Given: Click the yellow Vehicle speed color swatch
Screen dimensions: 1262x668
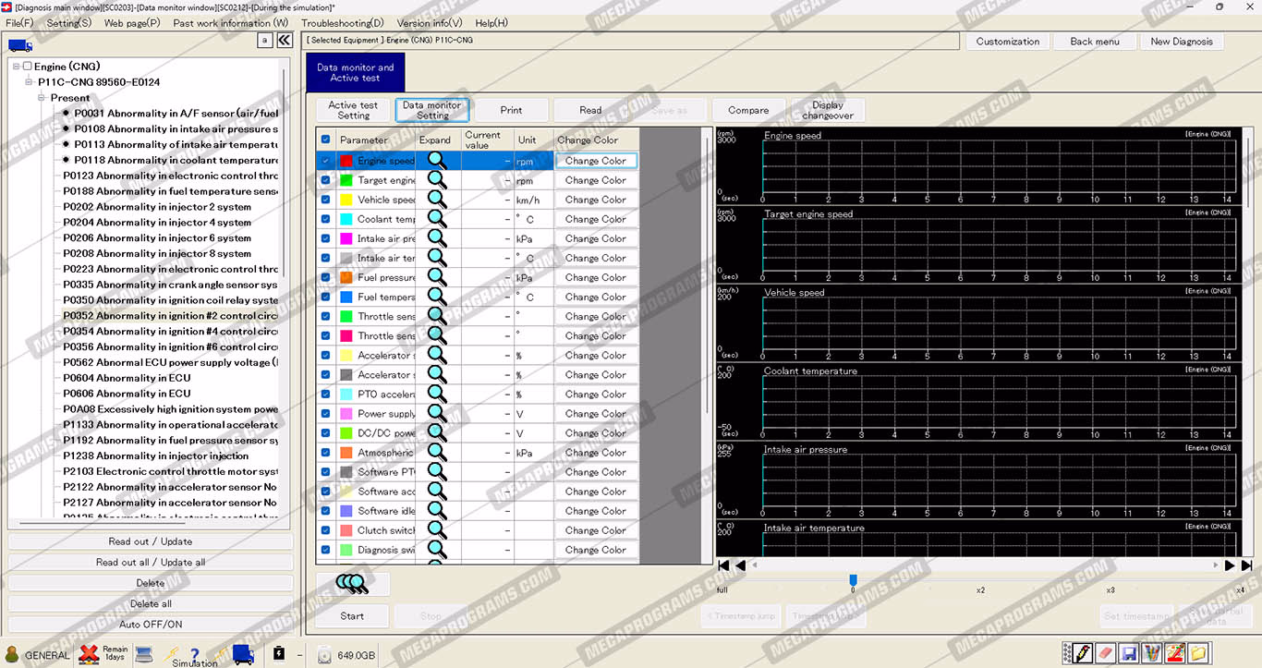Looking at the screenshot, I should coord(346,200).
